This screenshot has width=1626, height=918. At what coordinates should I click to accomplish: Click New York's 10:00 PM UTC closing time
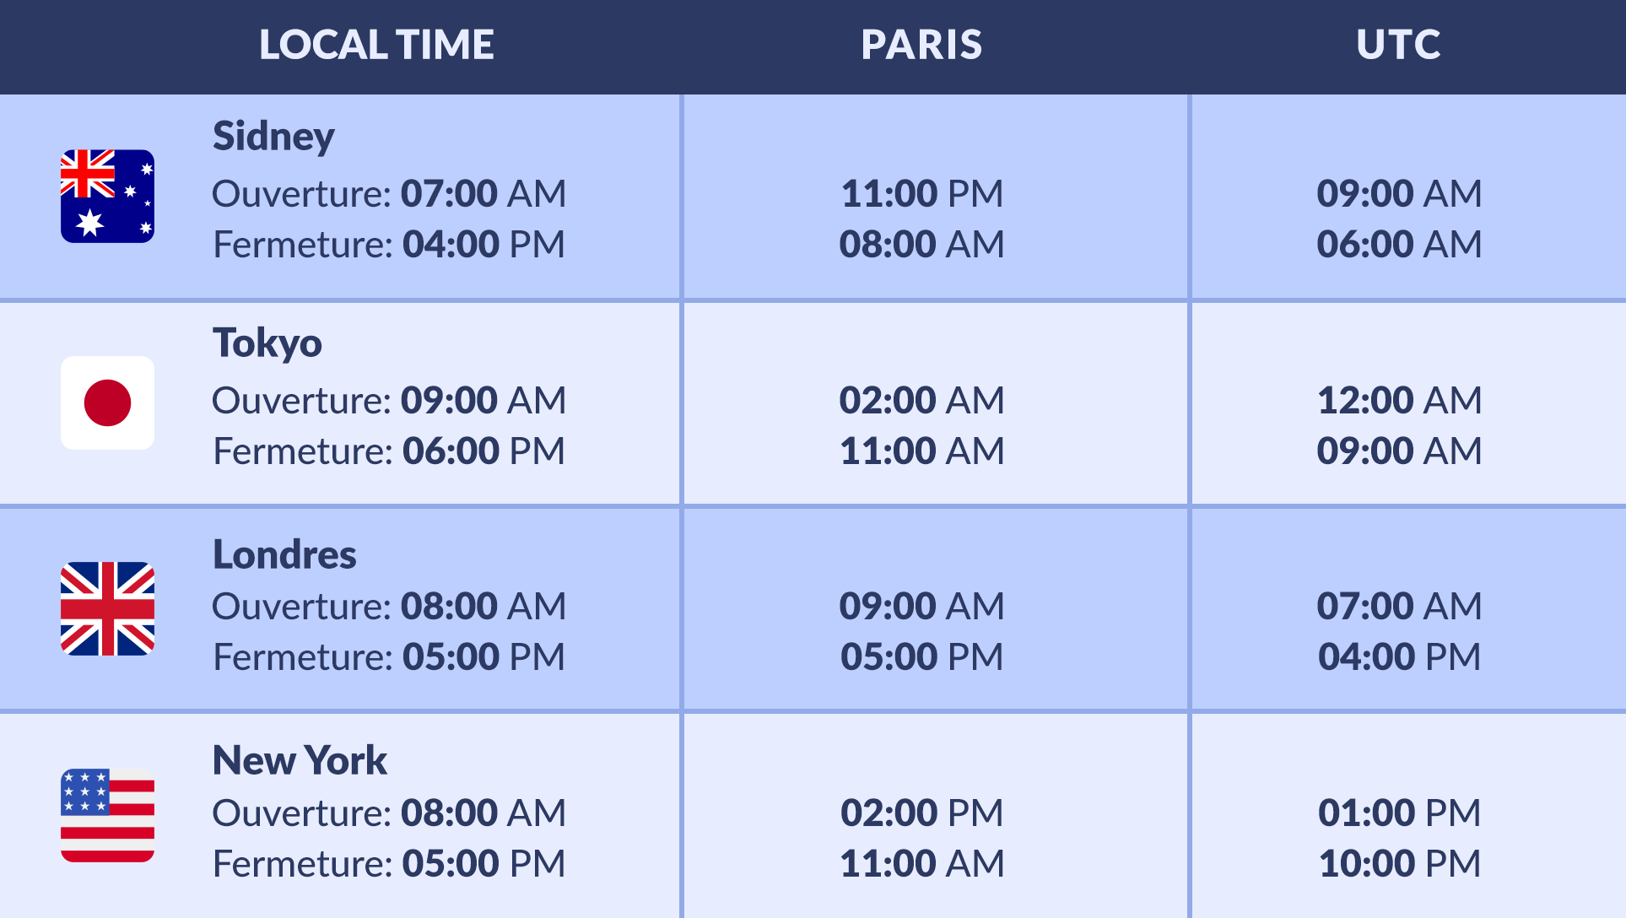(x=1398, y=864)
